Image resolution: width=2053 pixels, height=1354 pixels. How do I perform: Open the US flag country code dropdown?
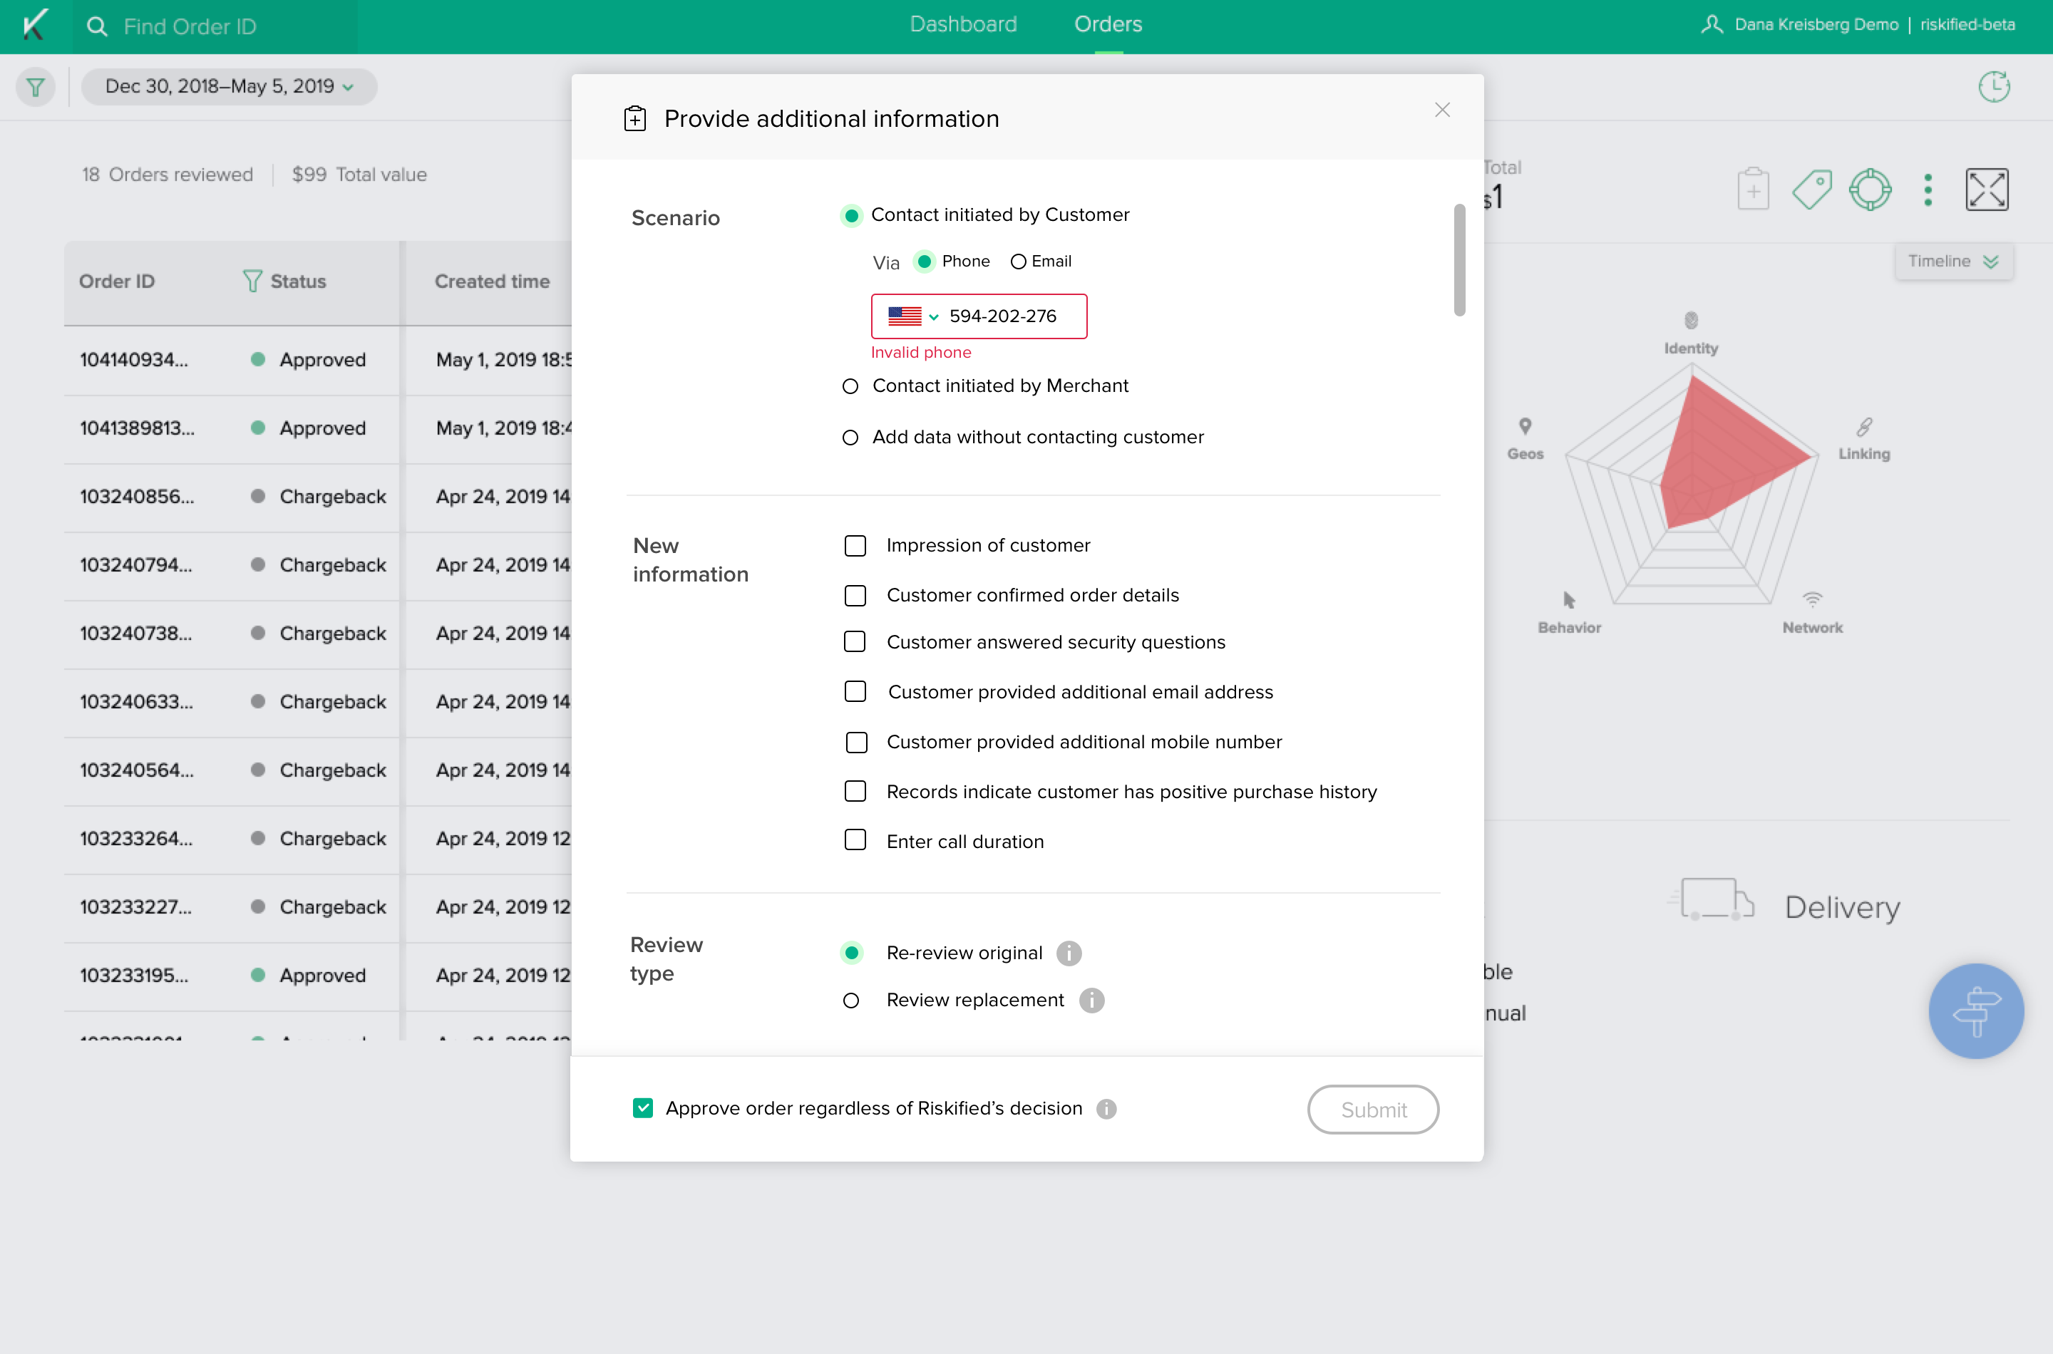[913, 316]
